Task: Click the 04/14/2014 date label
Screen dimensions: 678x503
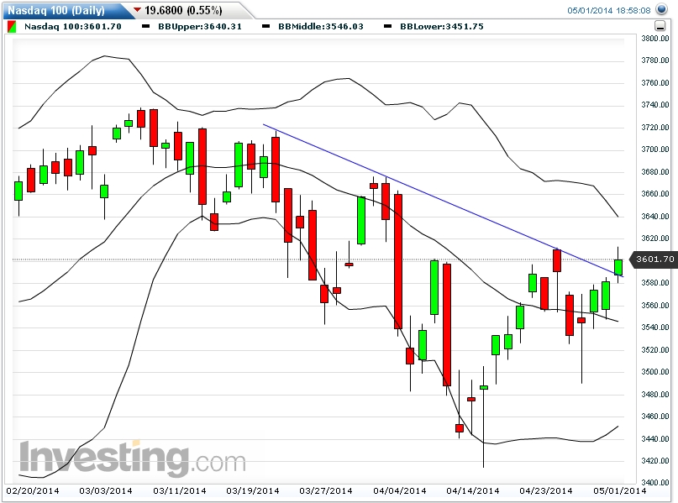Action: [x=473, y=491]
